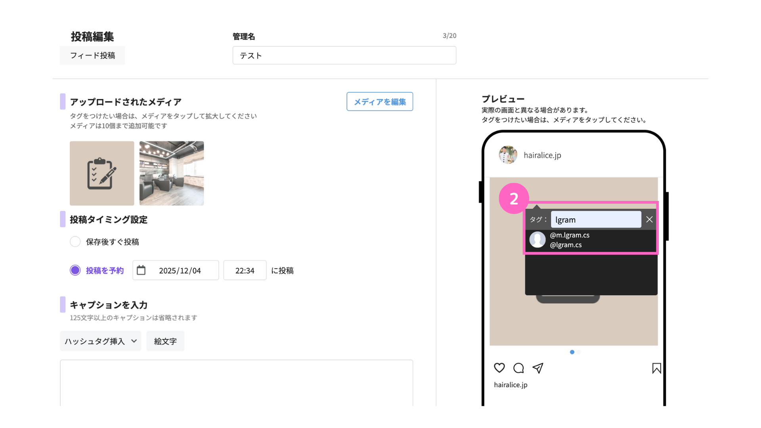Open the calendar icon date picker
Screen dimensions: 761x428
141,270
